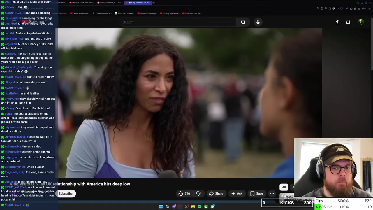The width and height of the screenshot is (373, 210).
Task: Open the YouTube account avatar menu
Action: (x=360, y=22)
